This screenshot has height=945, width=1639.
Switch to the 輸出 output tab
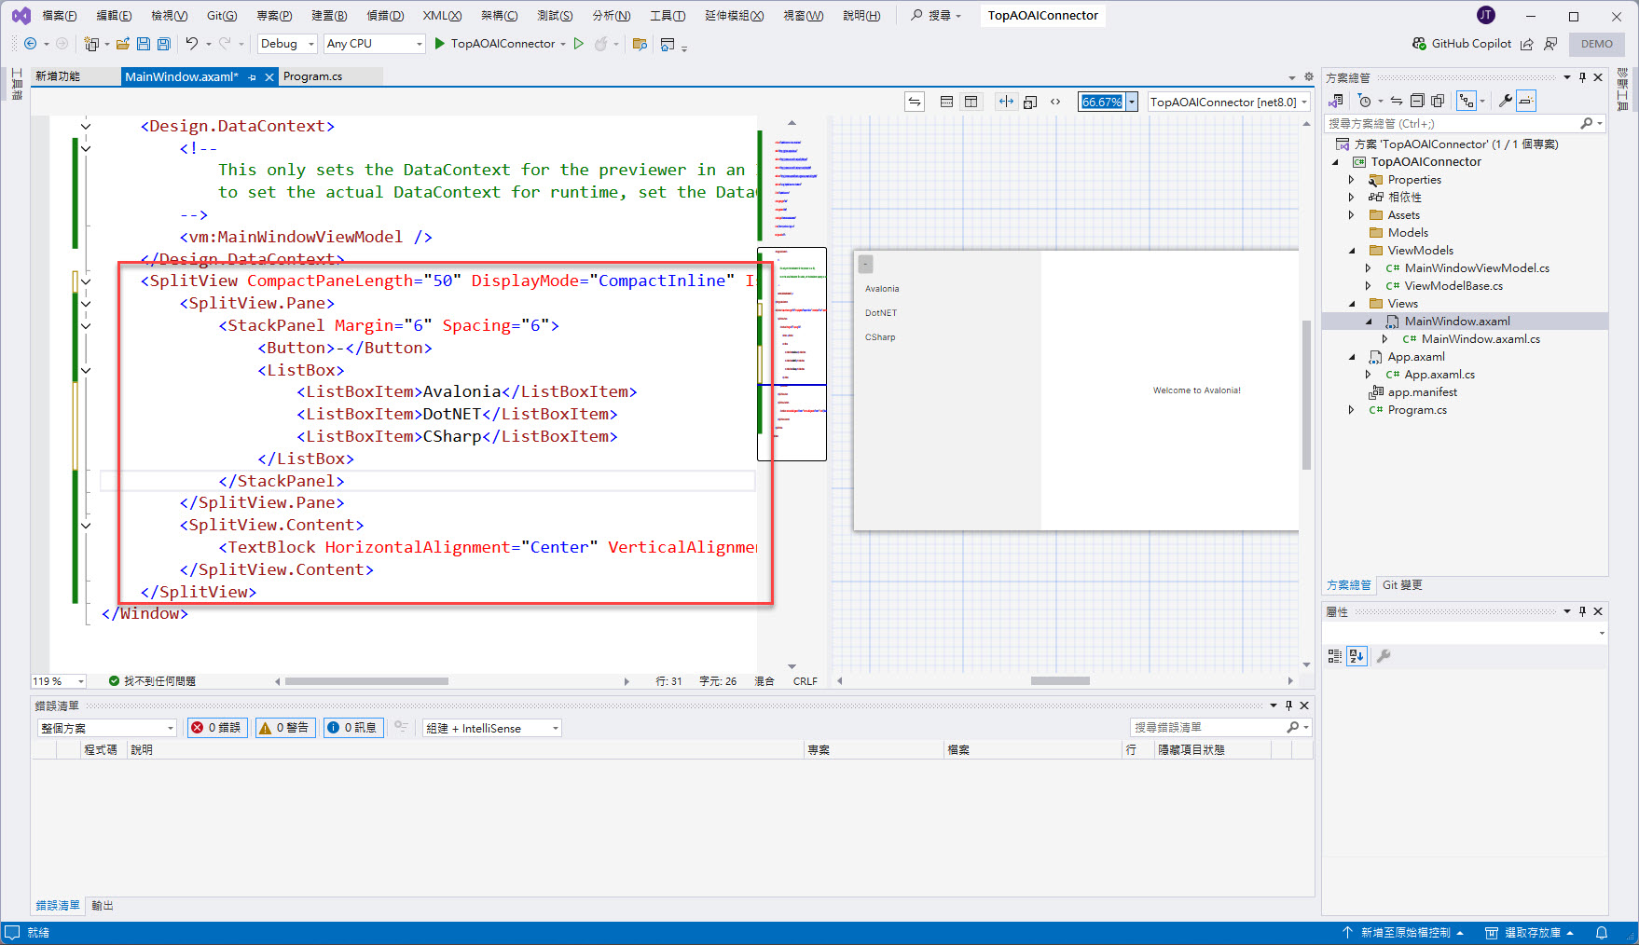click(x=103, y=906)
